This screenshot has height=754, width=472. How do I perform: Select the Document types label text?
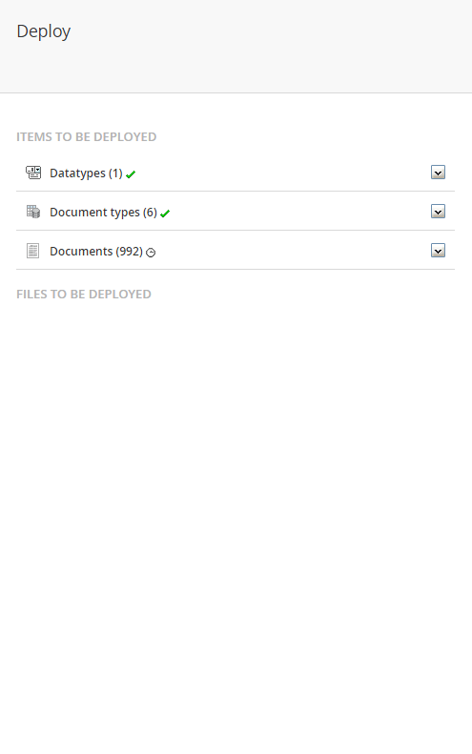pos(94,212)
